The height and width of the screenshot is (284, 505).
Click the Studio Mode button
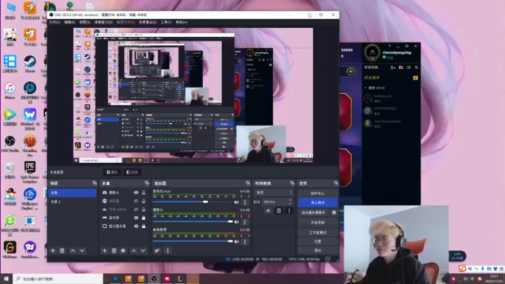318,232
